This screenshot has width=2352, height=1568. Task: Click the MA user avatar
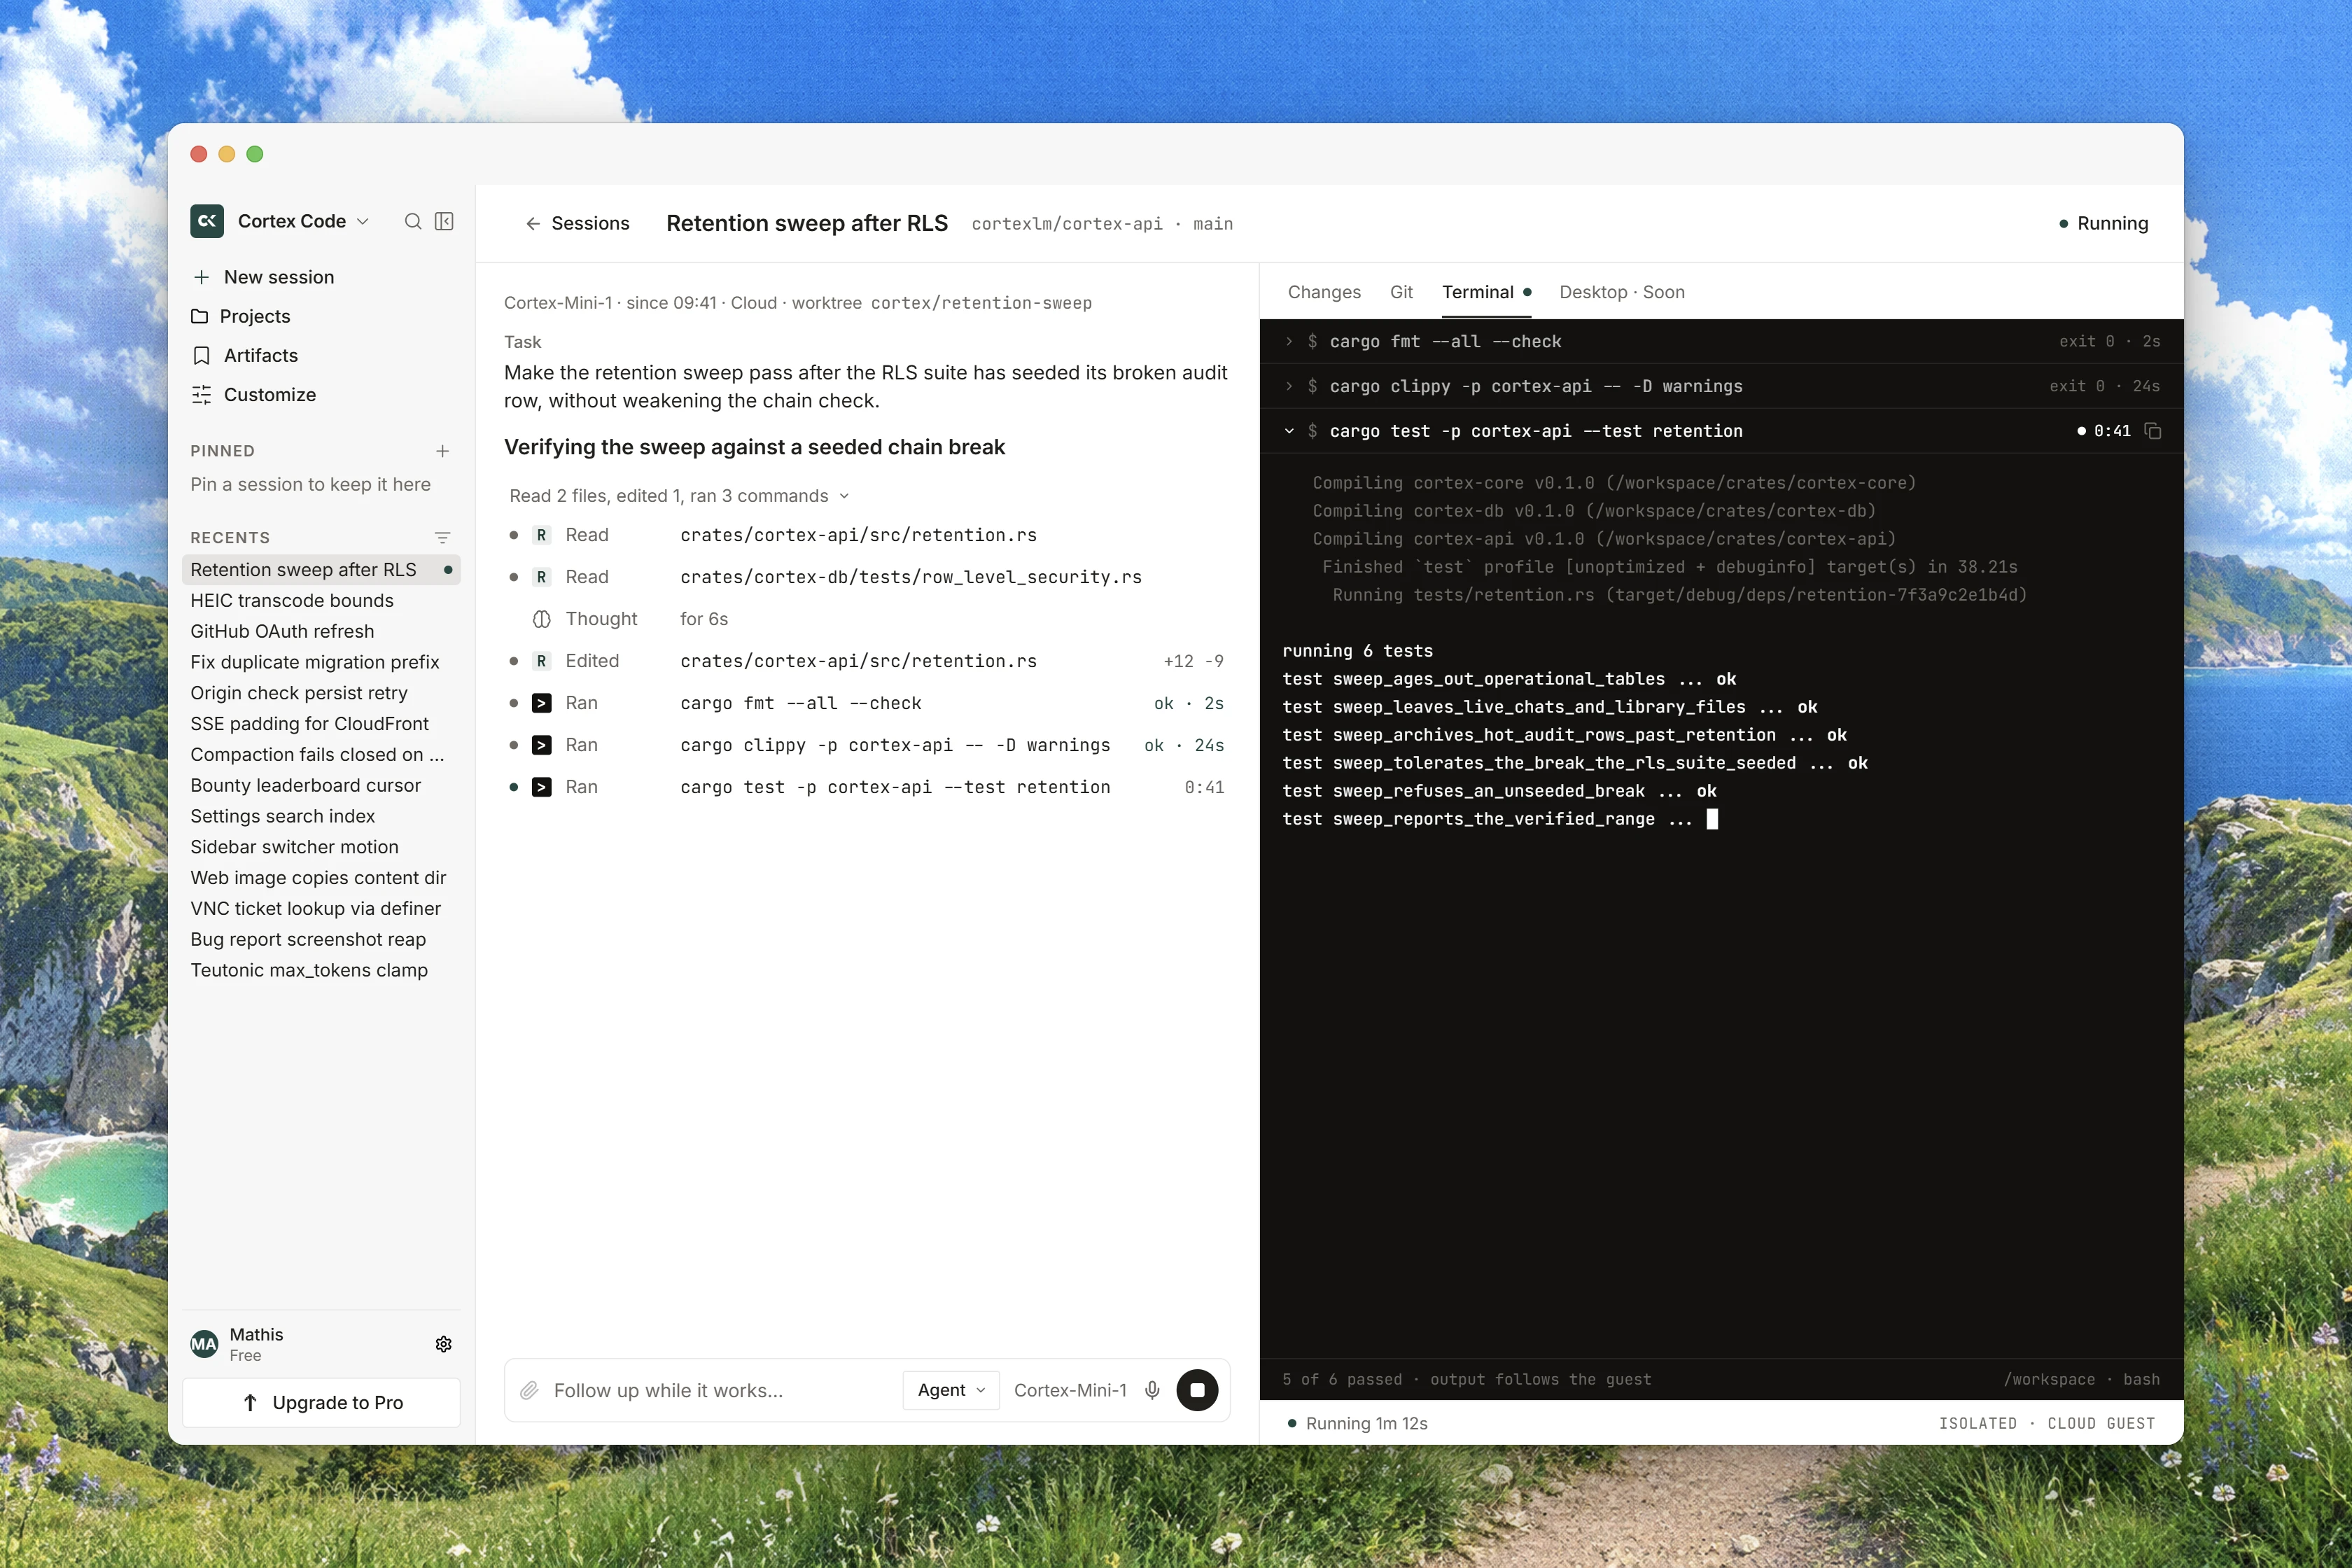coord(204,1344)
